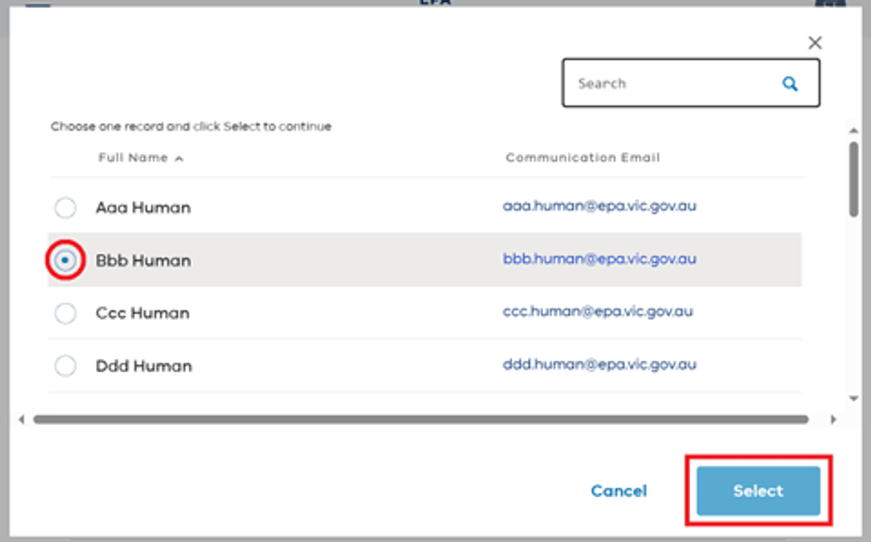Image resolution: width=871 pixels, height=542 pixels.
Task: Click the search magnifier icon
Action: 790,83
